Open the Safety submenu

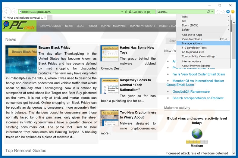coord(203,30)
